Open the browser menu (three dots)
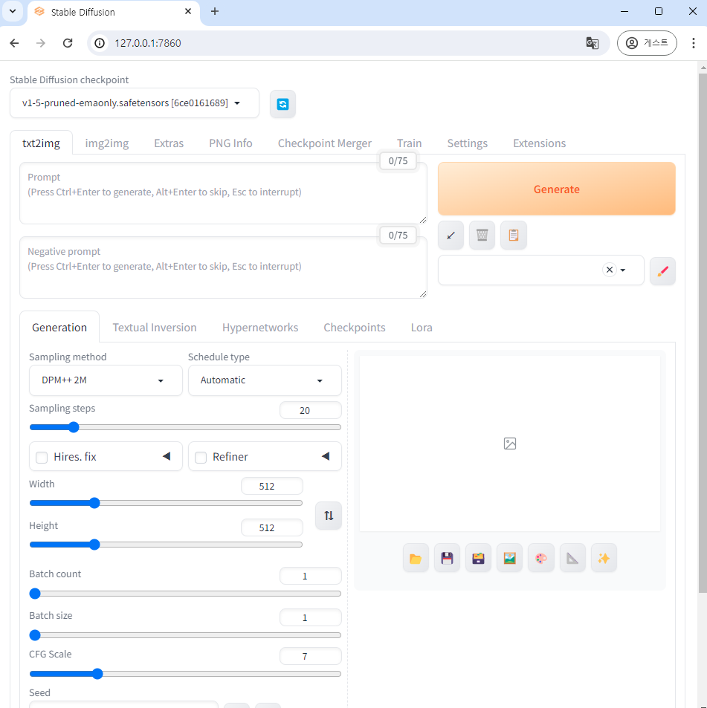The image size is (707, 708). click(693, 43)
